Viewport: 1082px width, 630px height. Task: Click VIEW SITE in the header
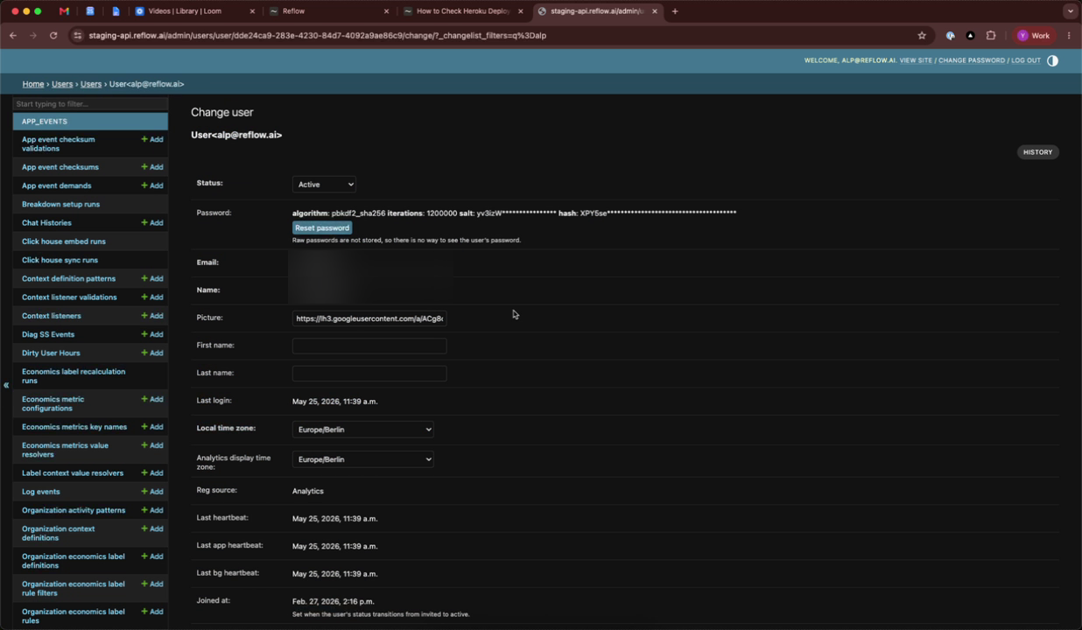pyautogui.click(x=916, y=60)
